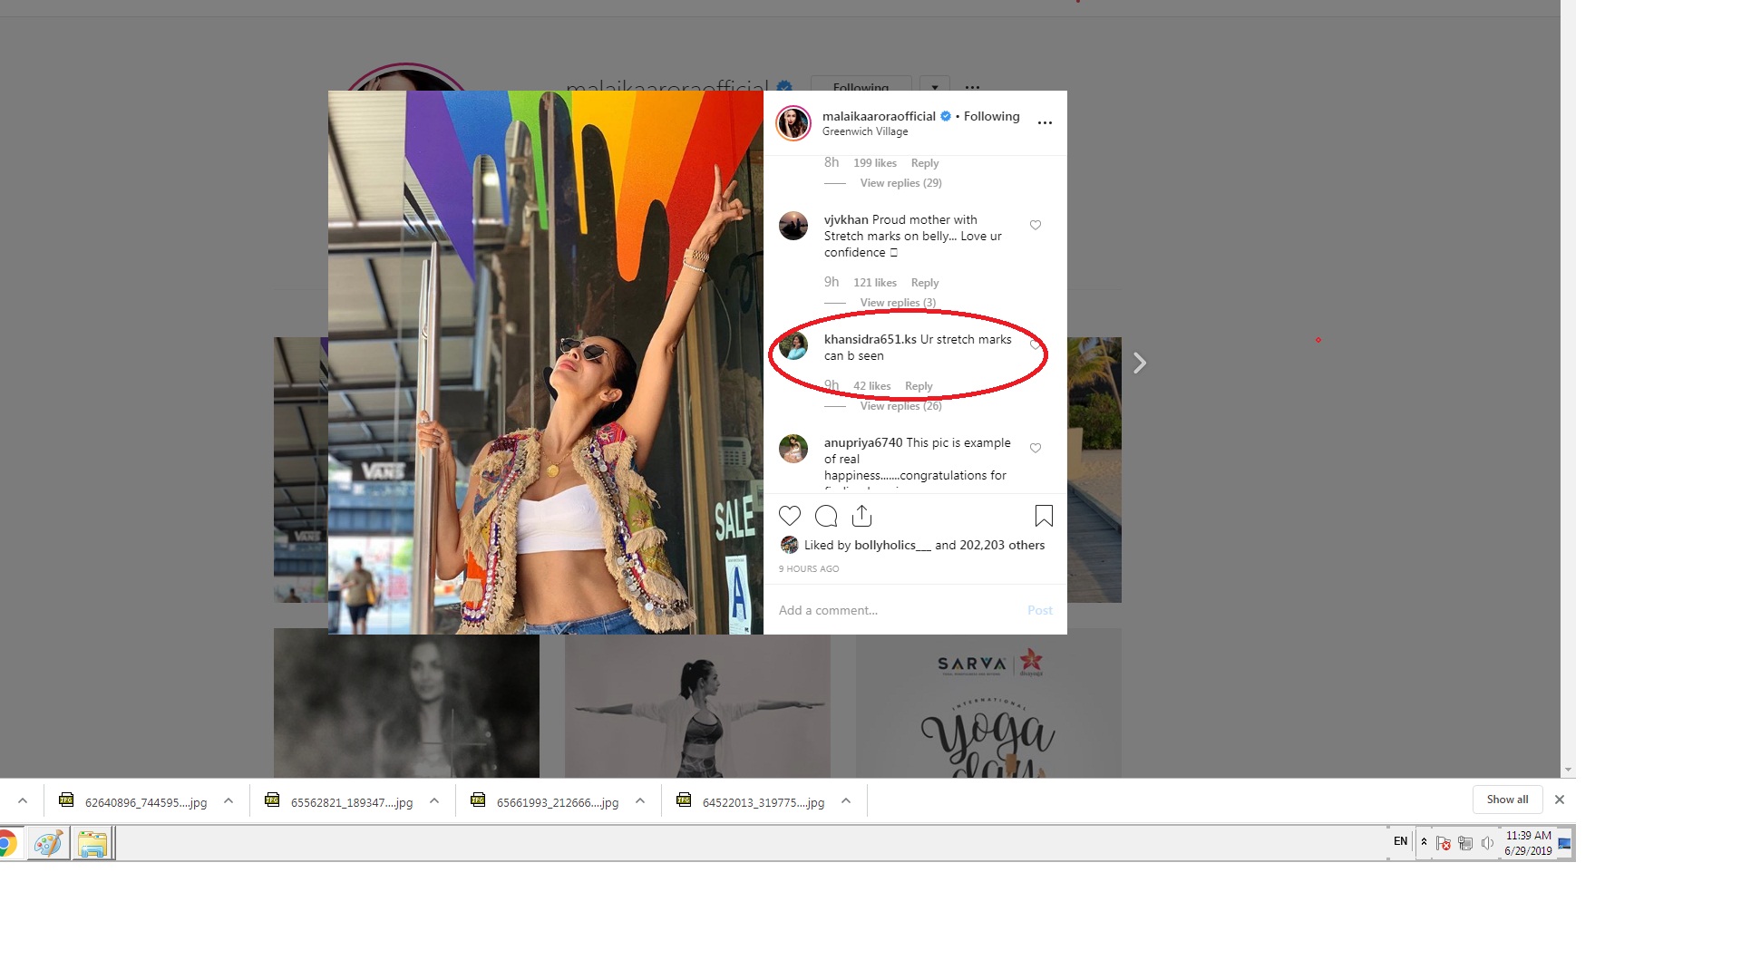Screen dimensions: 1741x979
Task: Open File Explorer from the taskbar
Action: point(92,844)
